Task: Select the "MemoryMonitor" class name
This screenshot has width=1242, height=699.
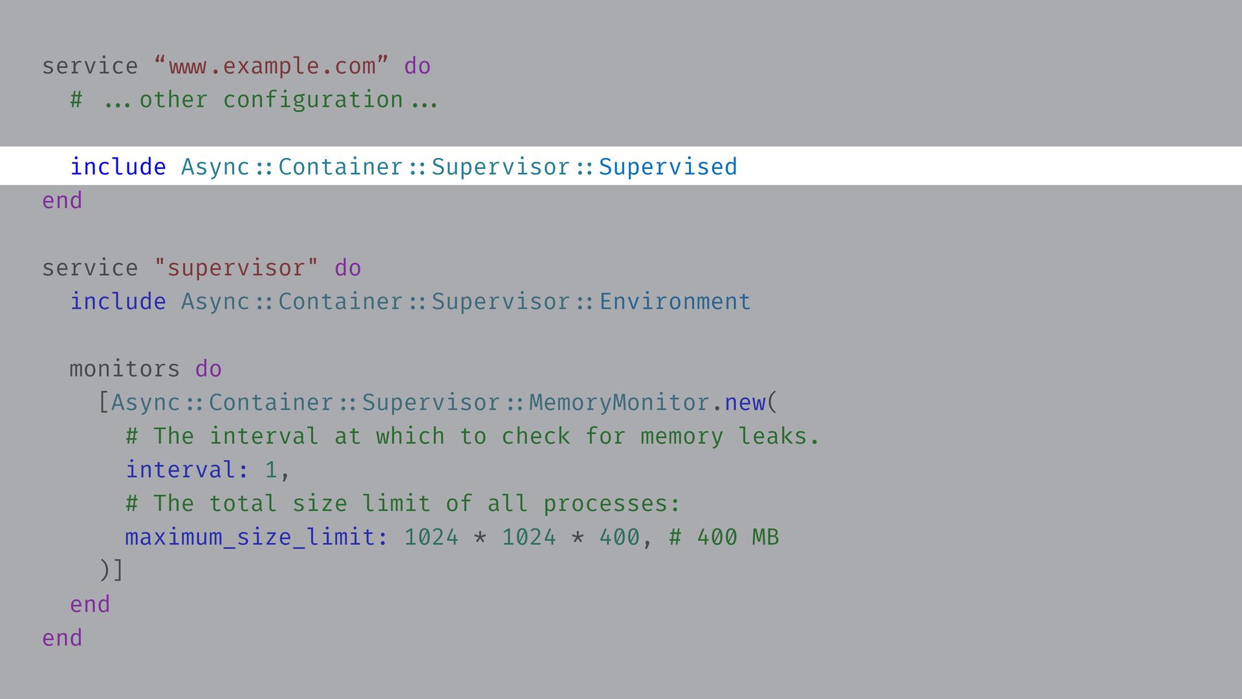Action: click(619, 403)
